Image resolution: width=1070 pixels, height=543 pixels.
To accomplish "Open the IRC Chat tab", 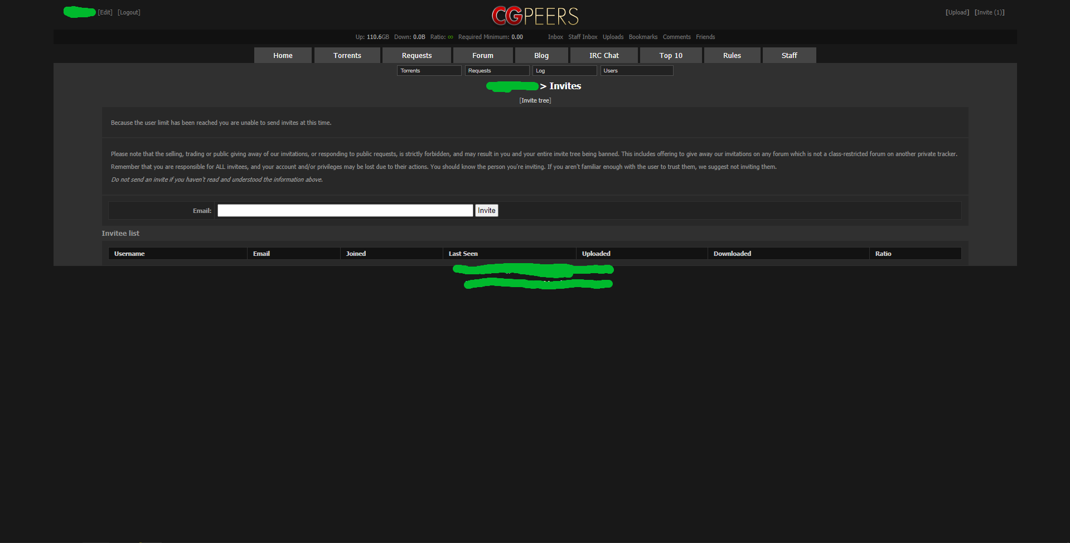I will point(604,55).
